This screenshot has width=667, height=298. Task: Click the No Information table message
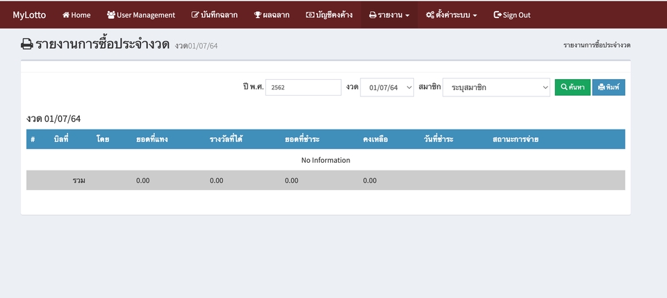coord(326,160)
